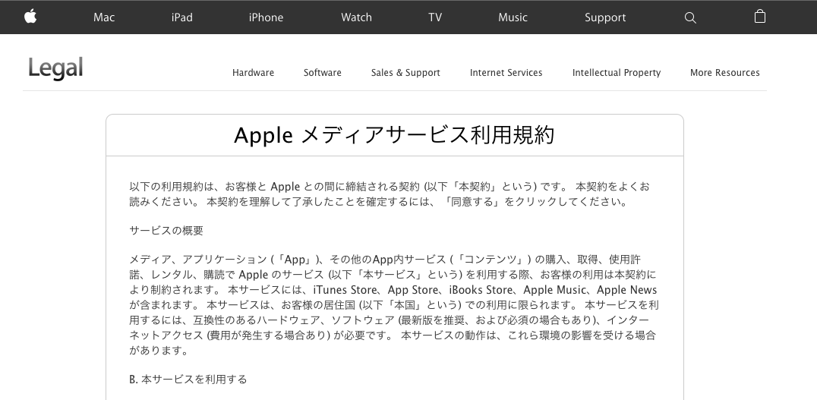The image size is (817, 400).
Task: Go to Support in navigation bar
Action: 605,17
